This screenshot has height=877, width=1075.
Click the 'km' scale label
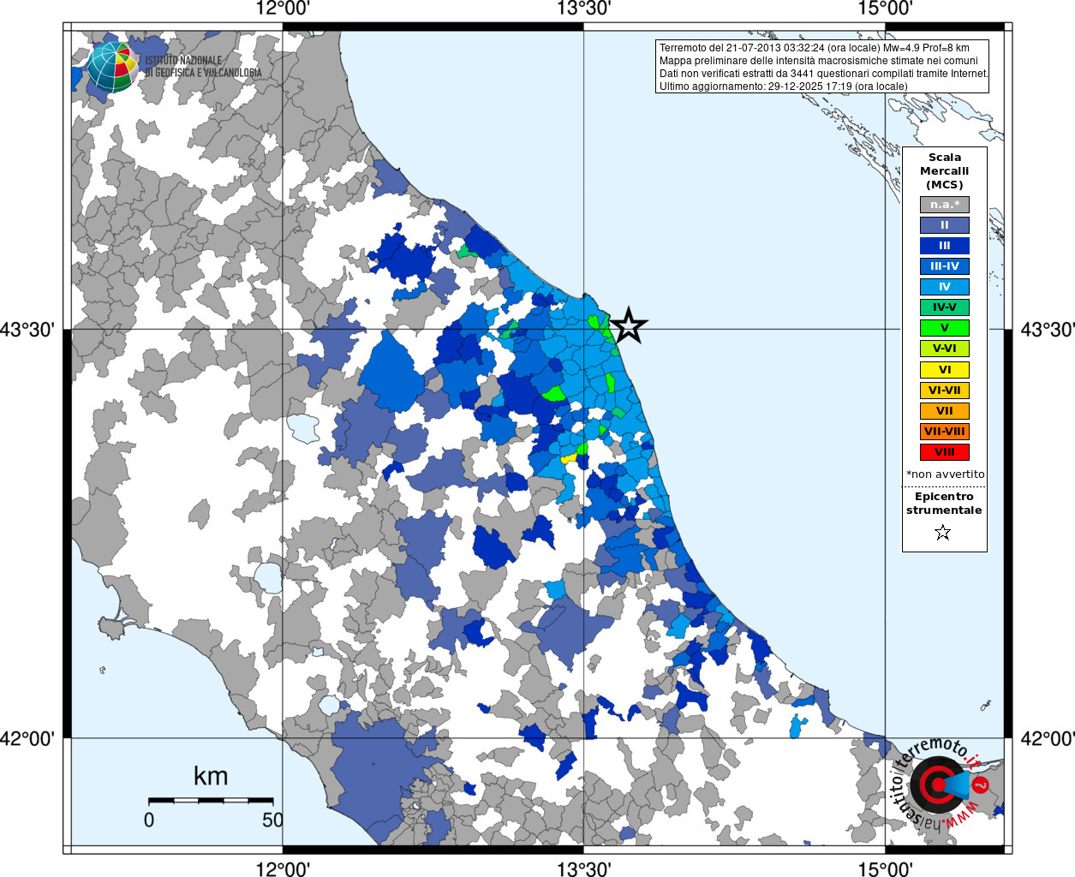click(211, 776)
